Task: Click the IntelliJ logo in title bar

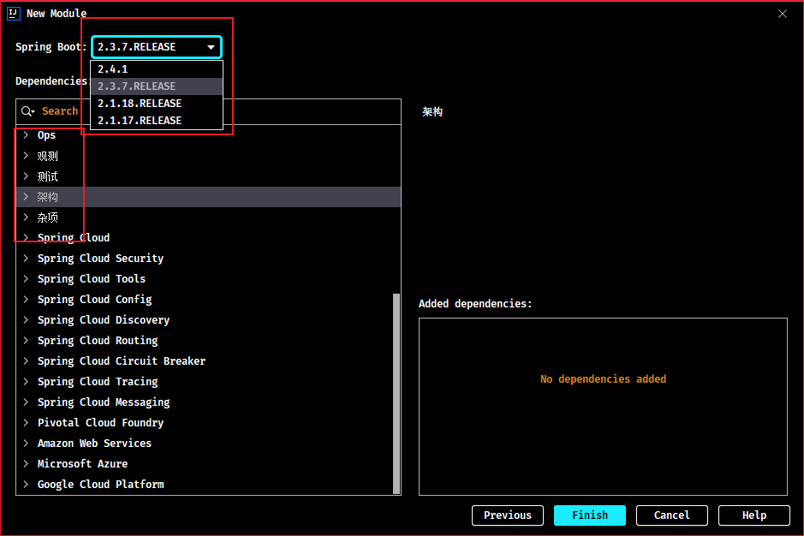Action: pyautogui.click(x=14, y=14)
